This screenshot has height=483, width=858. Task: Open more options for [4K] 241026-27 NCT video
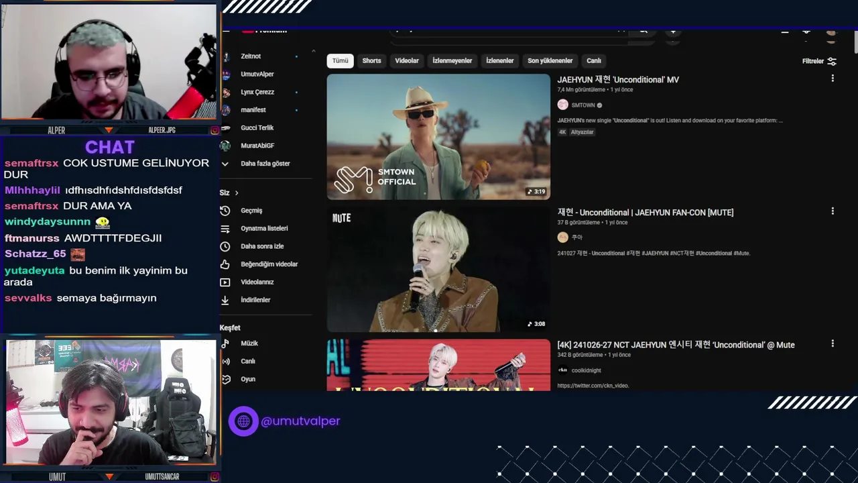(833, 343)
